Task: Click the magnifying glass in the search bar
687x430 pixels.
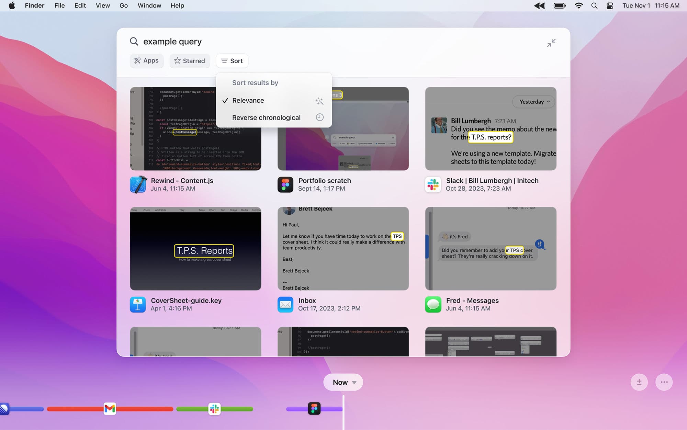Action: [134, 41]
